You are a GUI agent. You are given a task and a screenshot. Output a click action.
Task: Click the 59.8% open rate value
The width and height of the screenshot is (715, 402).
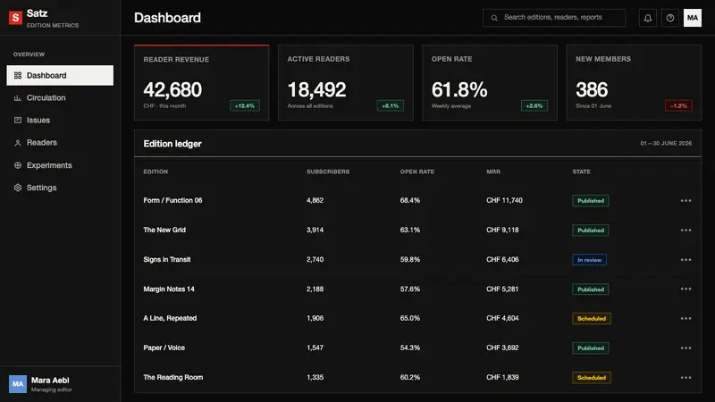(x=410, y=259)
